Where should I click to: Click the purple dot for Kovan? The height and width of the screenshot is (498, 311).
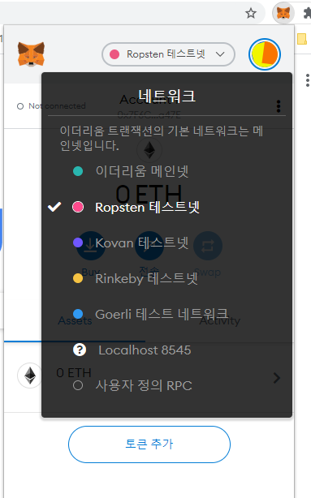click(78, 243)
